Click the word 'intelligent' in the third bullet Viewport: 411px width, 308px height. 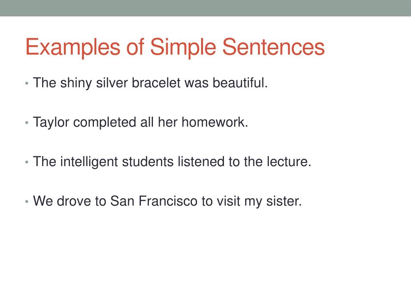89,162
